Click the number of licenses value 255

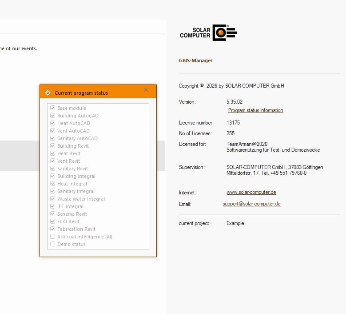click(231, 133)
